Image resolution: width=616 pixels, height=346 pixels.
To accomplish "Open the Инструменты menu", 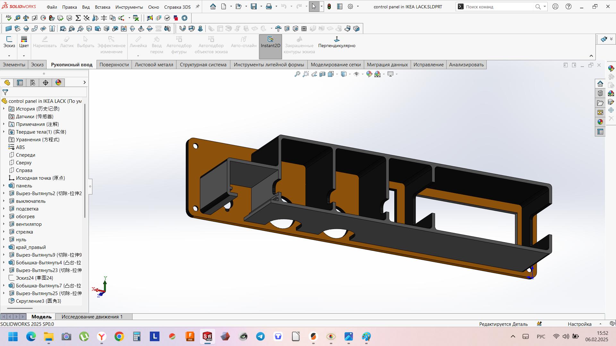I will click(x=129, y=7).
